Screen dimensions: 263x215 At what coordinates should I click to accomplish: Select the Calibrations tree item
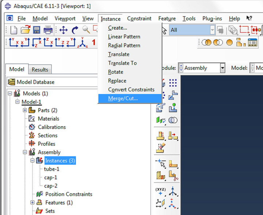(x=52, y=127)
